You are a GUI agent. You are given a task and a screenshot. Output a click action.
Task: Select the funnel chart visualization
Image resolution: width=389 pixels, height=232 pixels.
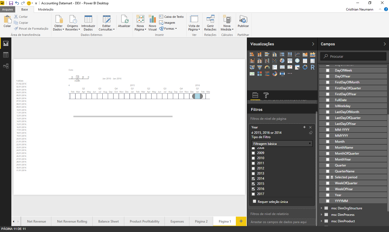click(x=259, y=67)
